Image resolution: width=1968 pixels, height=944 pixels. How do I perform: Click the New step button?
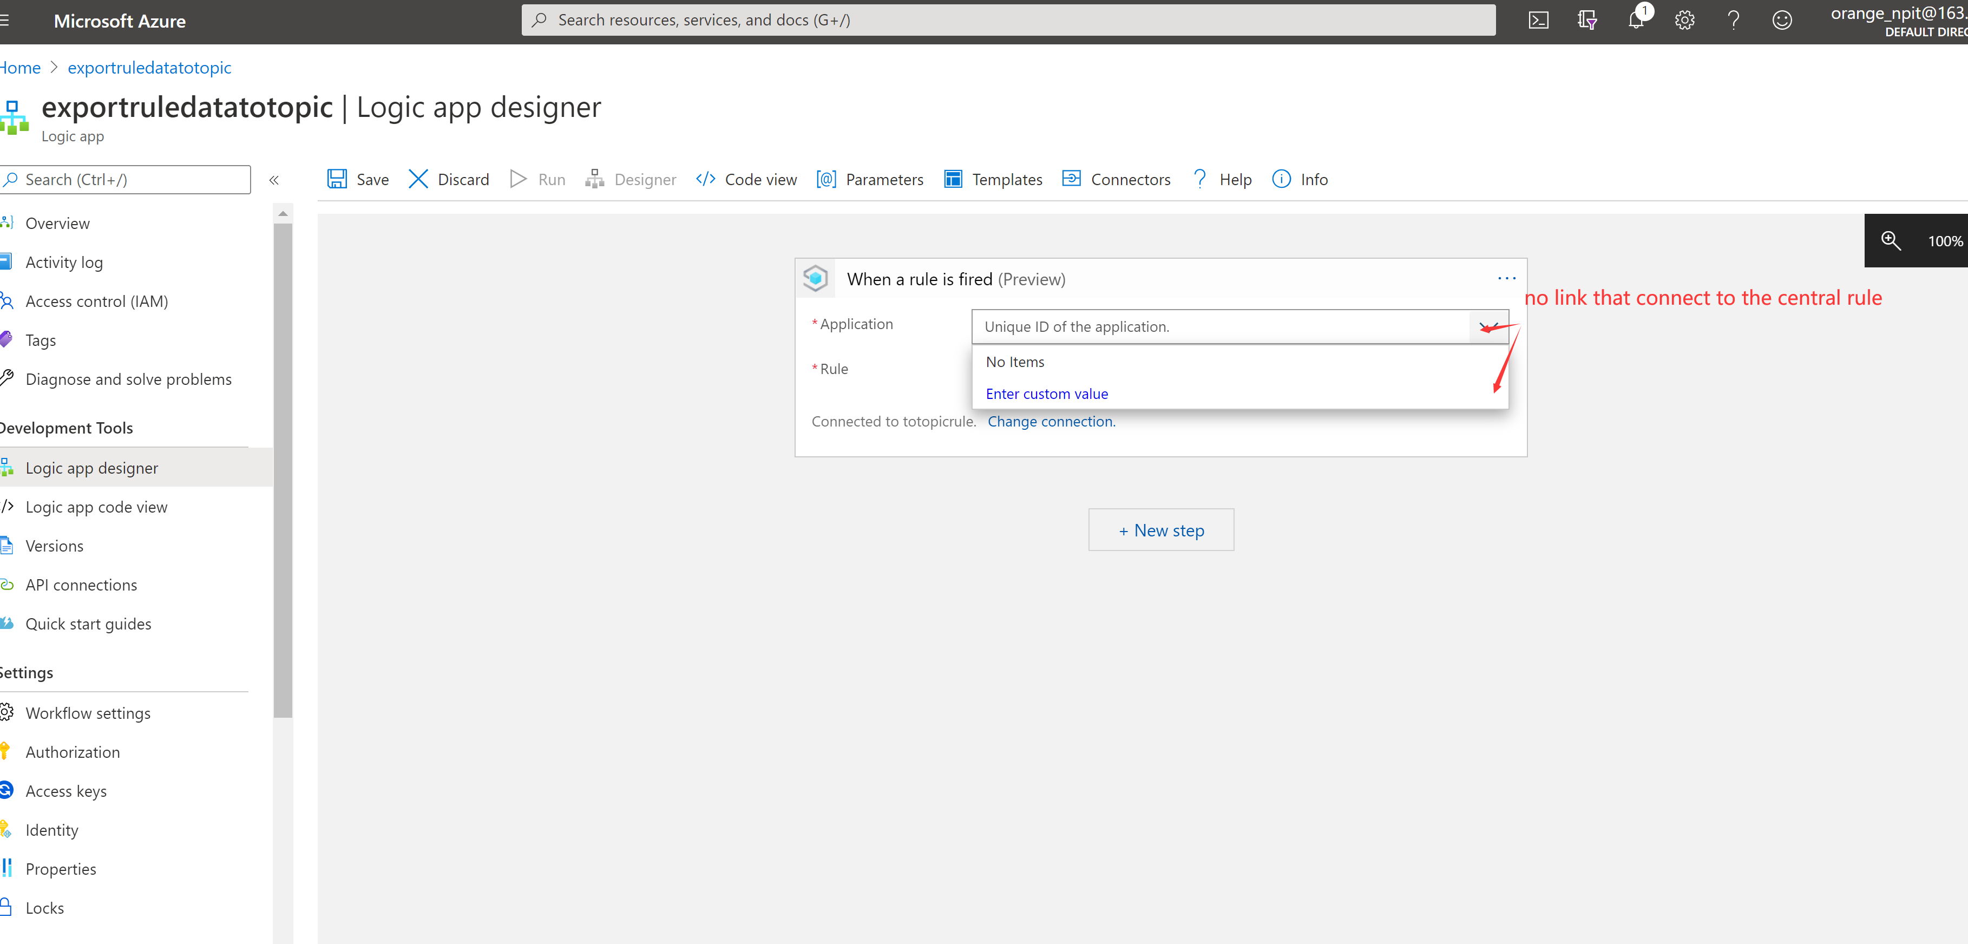coord(1160,529)
